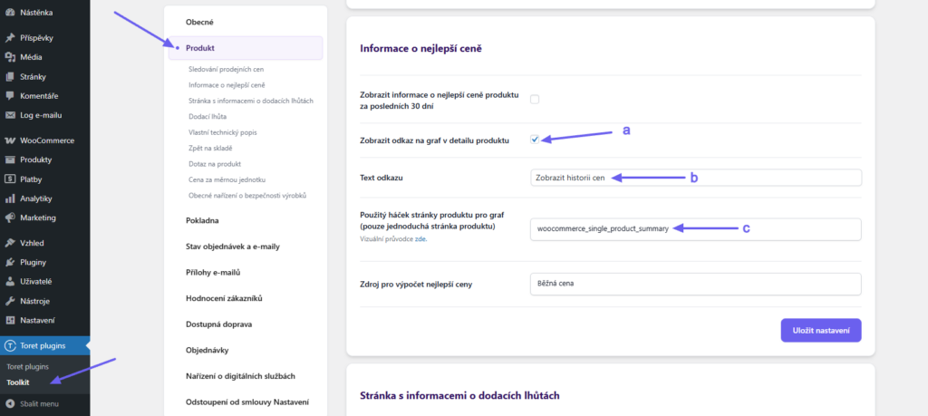The width and height of the screenshot is (928, 416).
Task: Jump to Obecné nařízení o bezpečnosti výrobků
Action: coord(246,195)
